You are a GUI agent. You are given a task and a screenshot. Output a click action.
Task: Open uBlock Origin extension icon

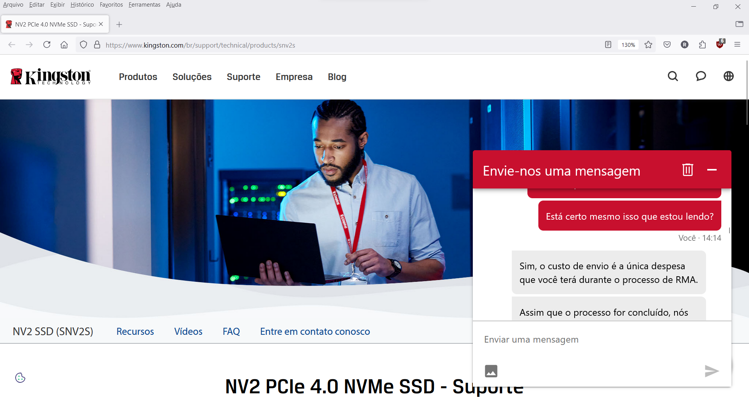tap(720, 44)
